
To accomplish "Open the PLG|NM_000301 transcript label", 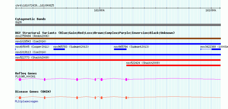I will click(x=25, y=76).
